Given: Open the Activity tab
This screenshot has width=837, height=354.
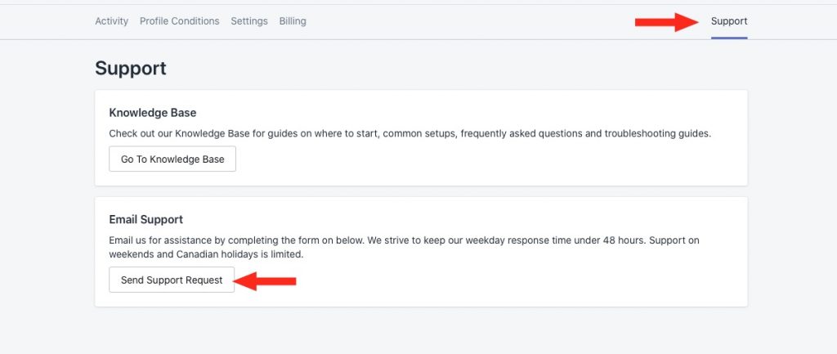Looking at the screenshot, I should click(x=111, y=21).
